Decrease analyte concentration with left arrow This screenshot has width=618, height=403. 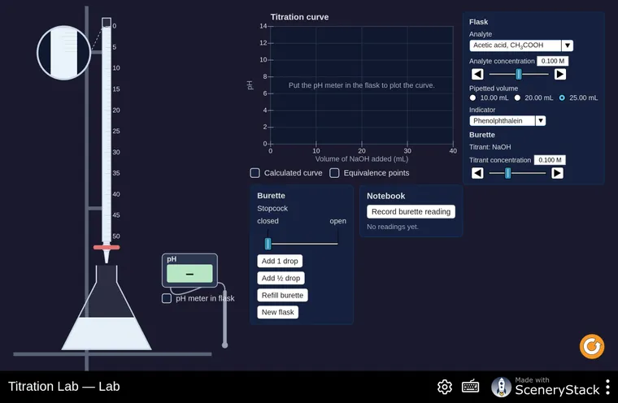coord(477,74)
